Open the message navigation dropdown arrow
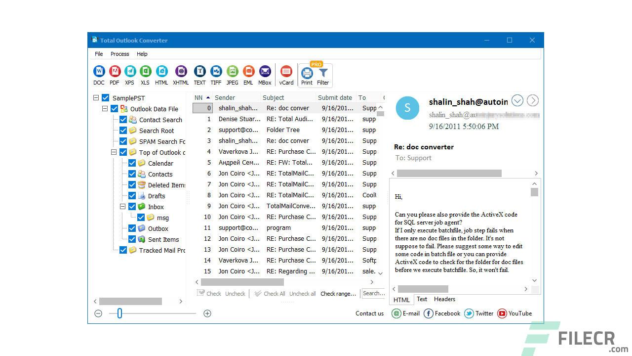632x356 pixels. coord(517,100)
